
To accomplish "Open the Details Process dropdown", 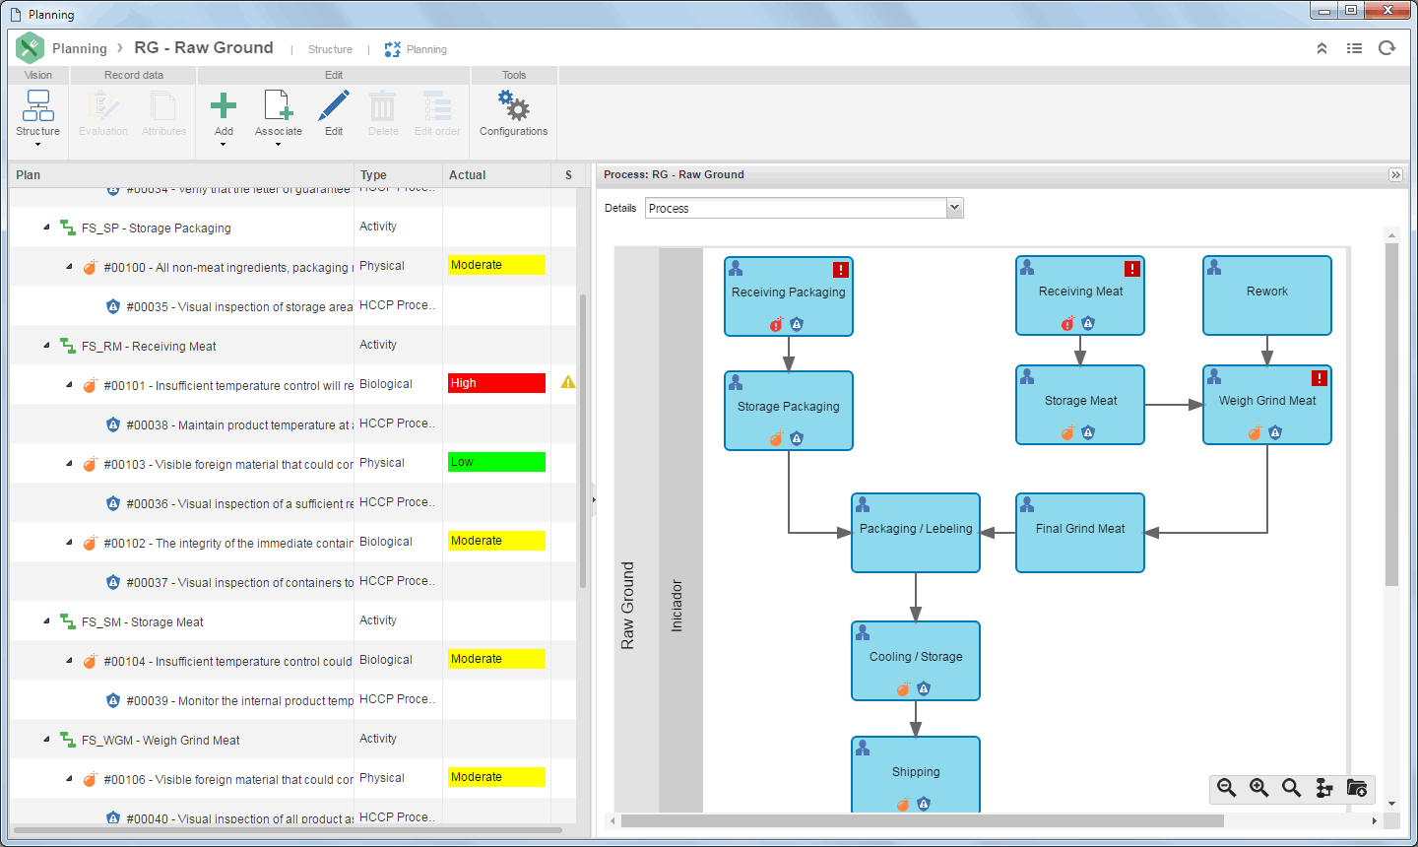I will (x=953, y=208).
